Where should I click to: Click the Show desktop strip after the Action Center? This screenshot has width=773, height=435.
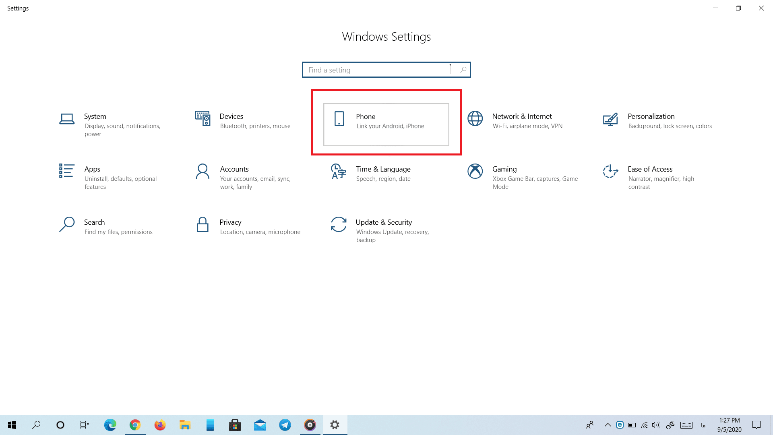click(771, 425)
